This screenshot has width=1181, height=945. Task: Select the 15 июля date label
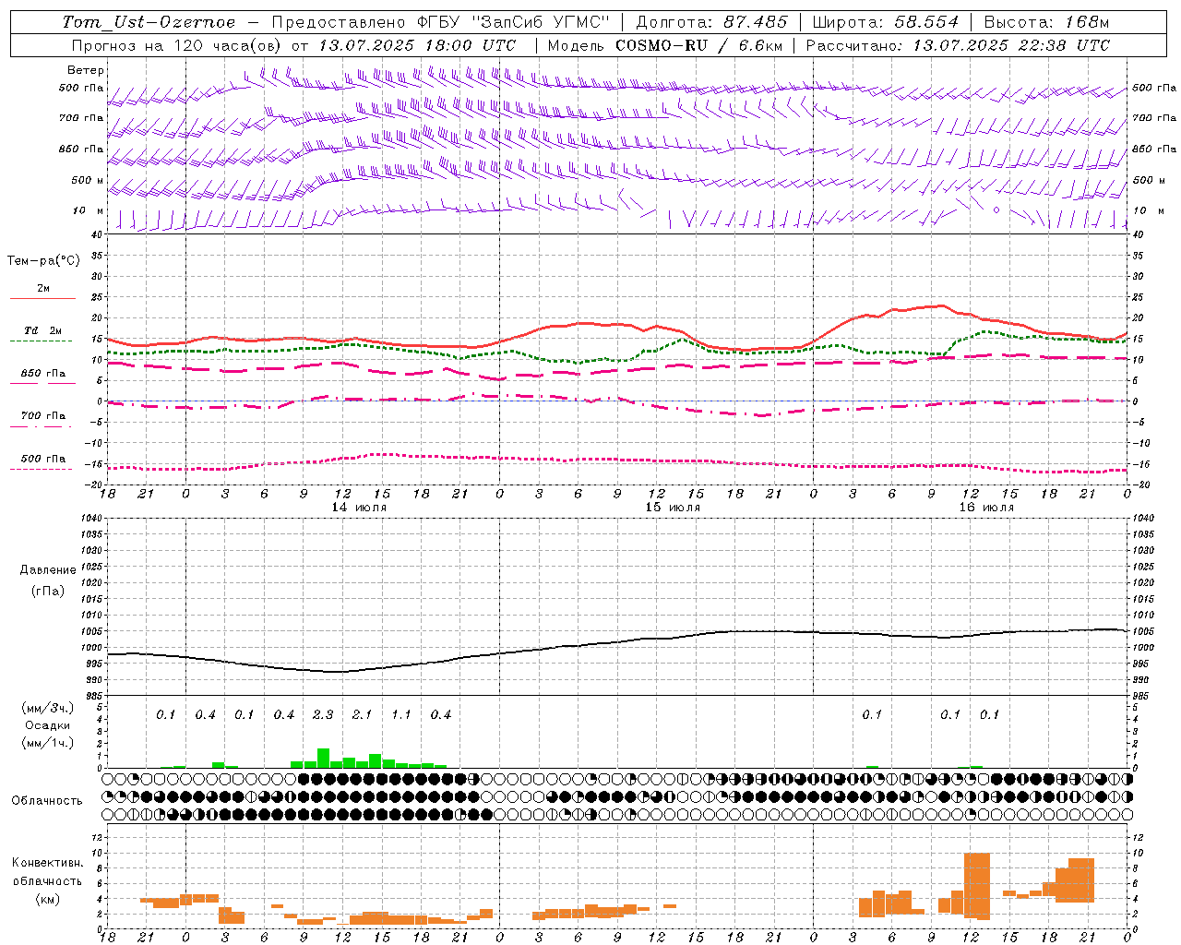tap(673, 508)
